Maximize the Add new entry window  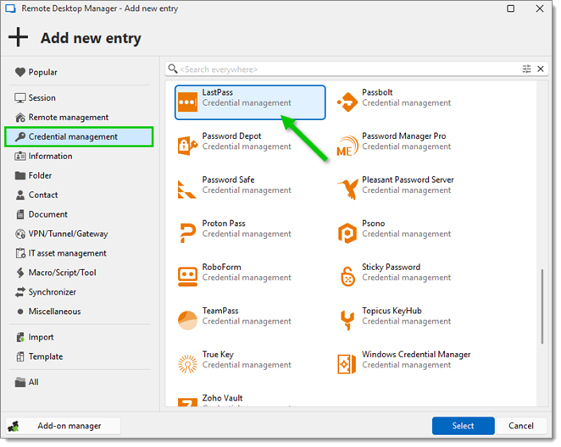pyautogui.click(x=510, y=8)
